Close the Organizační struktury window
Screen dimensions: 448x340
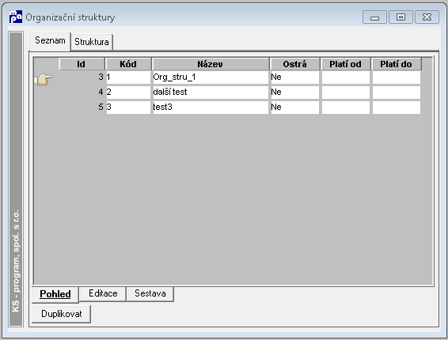coord(427,17)
